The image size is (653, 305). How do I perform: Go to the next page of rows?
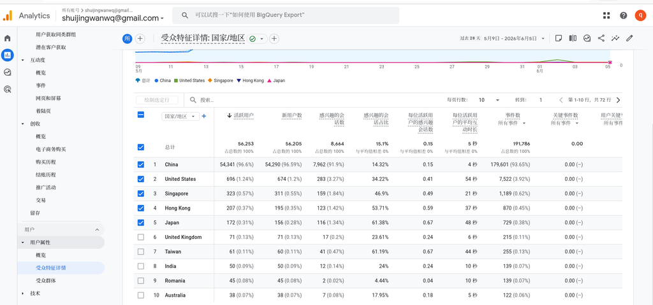point(618,100)
